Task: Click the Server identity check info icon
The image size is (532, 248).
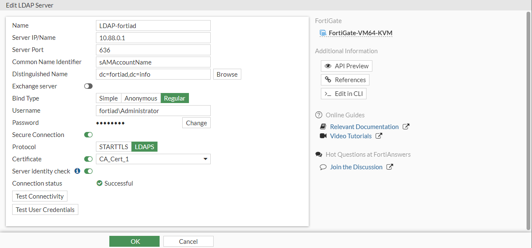Action: (x=77, y=171)
